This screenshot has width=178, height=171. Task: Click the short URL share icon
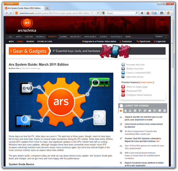pos(123,77)
